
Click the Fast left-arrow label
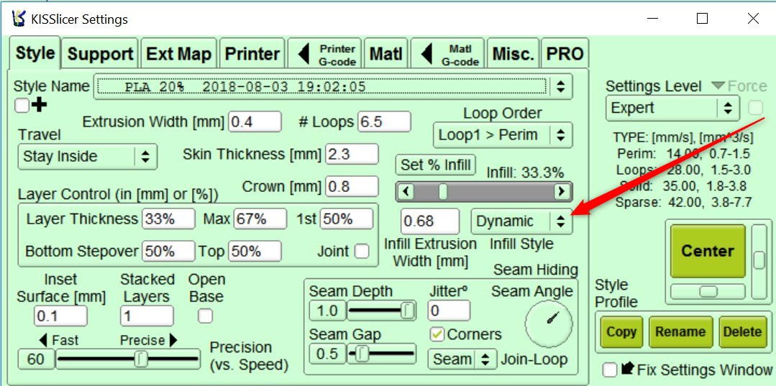(x=58, y=340)
